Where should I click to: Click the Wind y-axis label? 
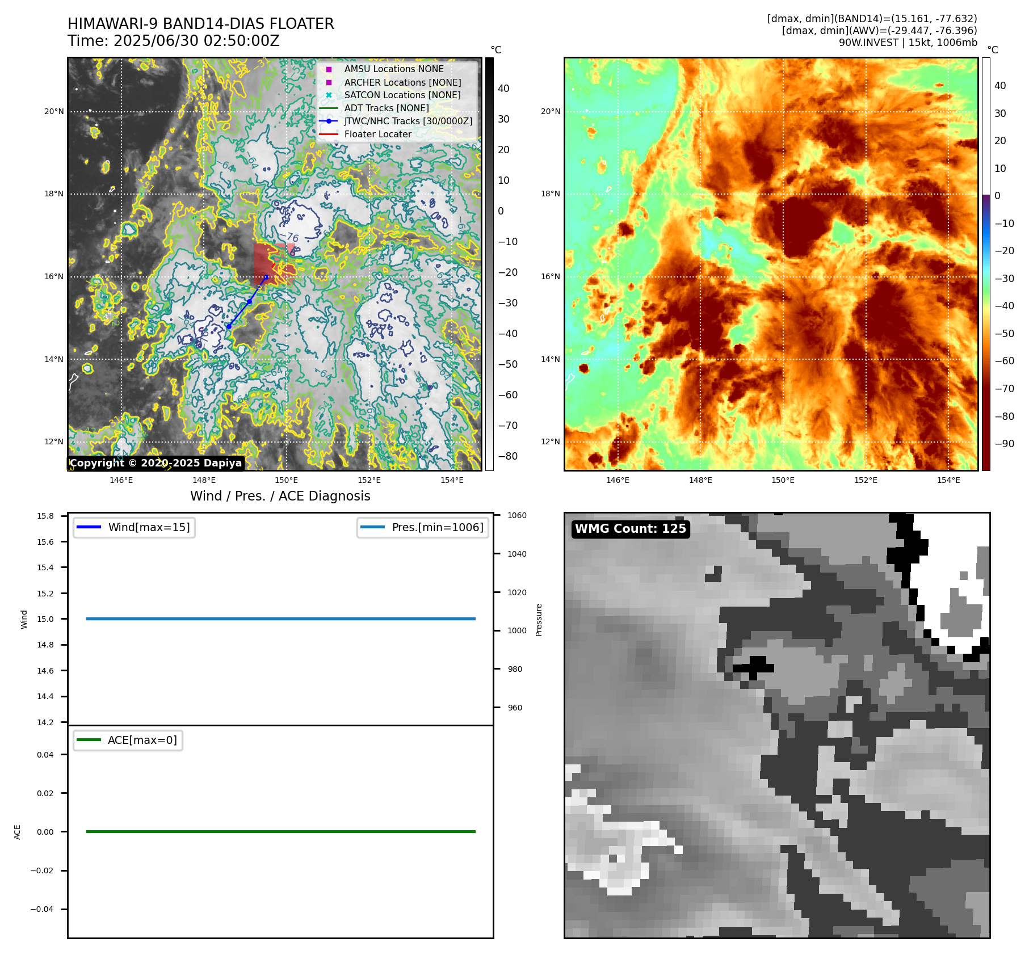[24, 619]
